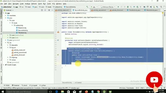Viewport: 166px width, 93px height.
Task: Click the override gutter icon beside onClick
Action: (x=58, y=55)
